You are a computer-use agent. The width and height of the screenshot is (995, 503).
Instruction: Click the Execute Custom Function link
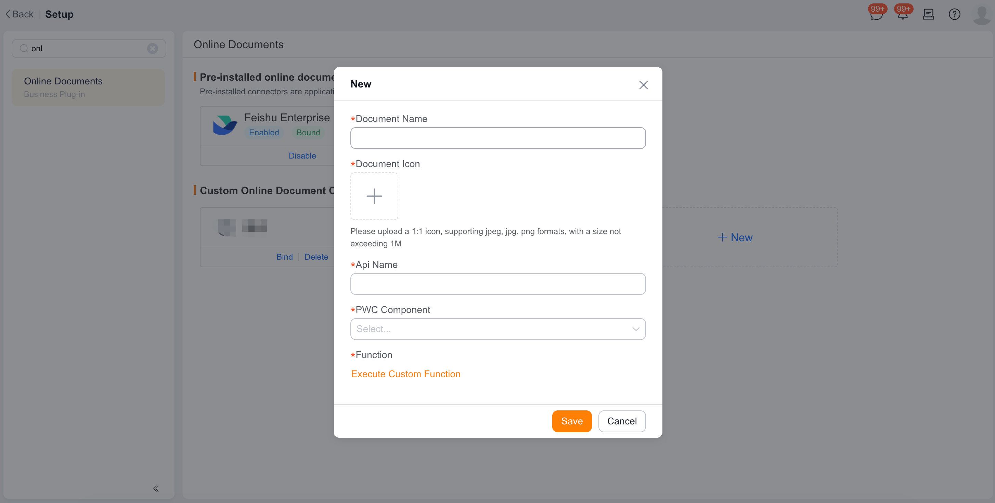point(405,374)
